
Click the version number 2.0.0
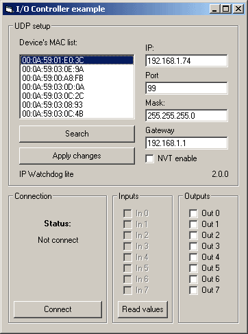pyautogui.click(x=220, y=174)
